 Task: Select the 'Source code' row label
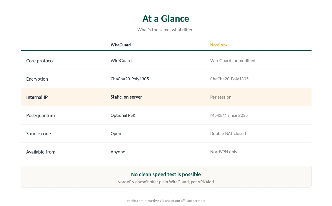(x=38, y=133)
